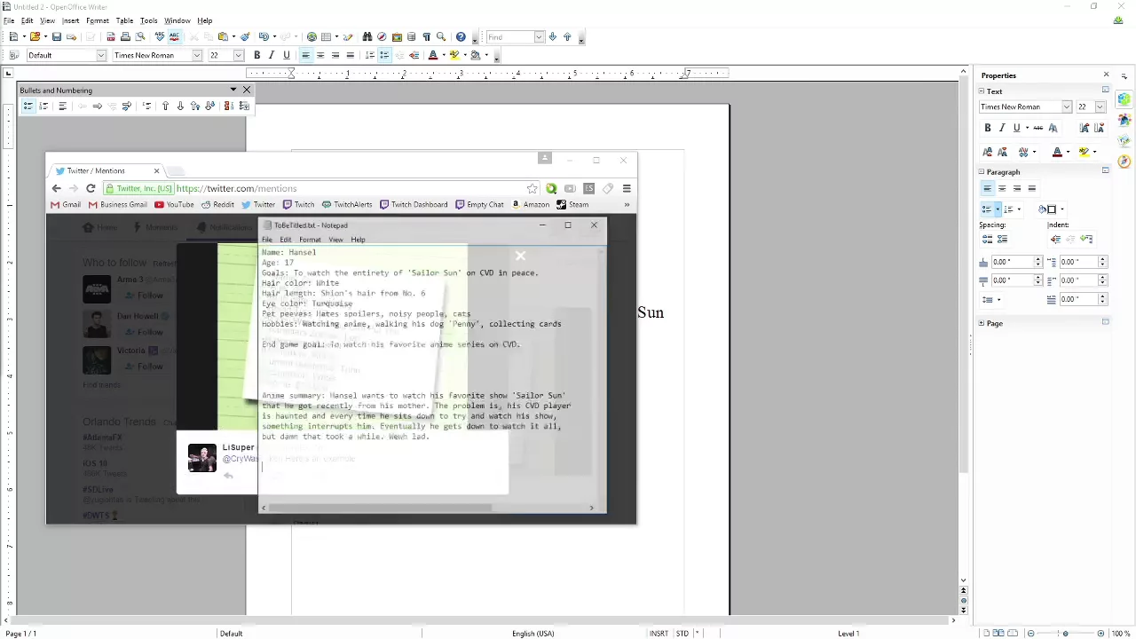Toggle Italic in the formatting toolbar

[x=272, y=55]
